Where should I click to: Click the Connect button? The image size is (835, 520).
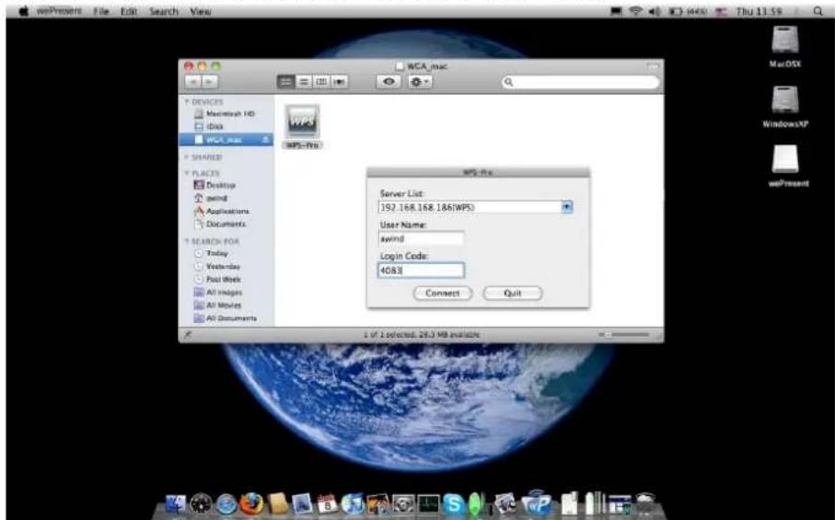(443, 294)
